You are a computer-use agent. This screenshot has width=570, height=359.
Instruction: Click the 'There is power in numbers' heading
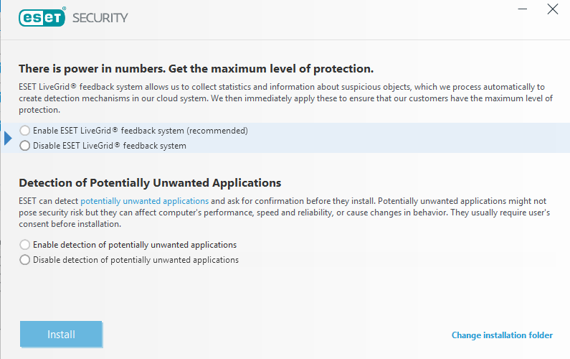pos(196,69)
